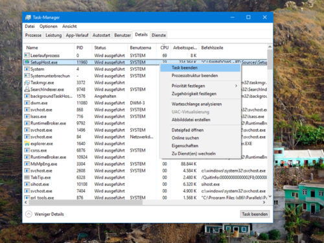Click the Taskmgr.exe process icon
This screenshot has height=243, width=324.
coord(27,82)
